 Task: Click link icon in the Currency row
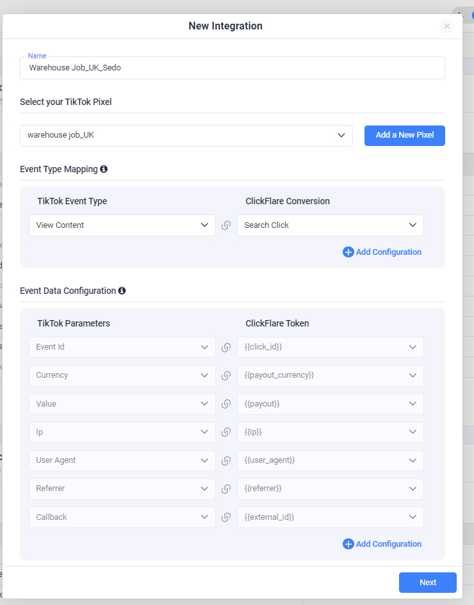226,375
